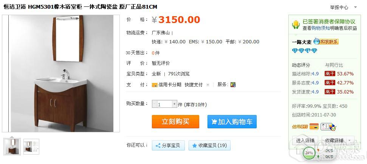Click the ID verification badge icon

328,127
